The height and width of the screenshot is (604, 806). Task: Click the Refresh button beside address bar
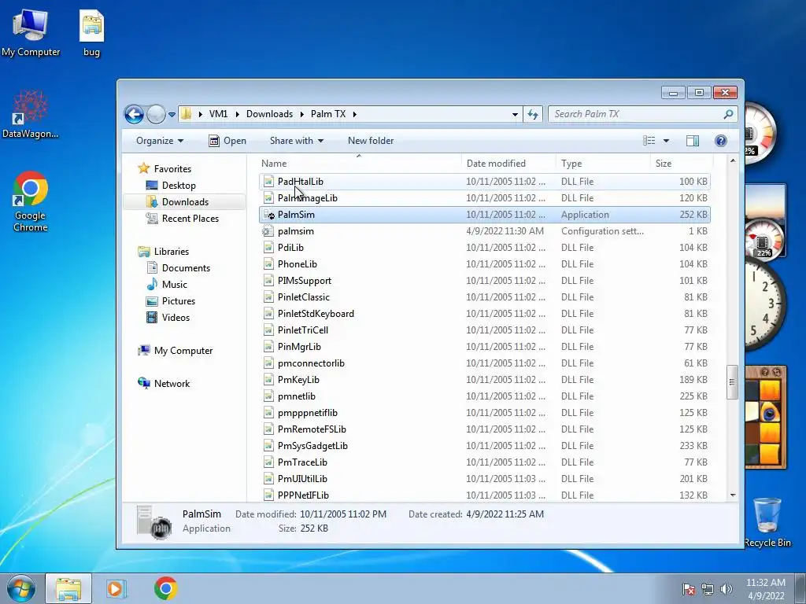[533, 114]
